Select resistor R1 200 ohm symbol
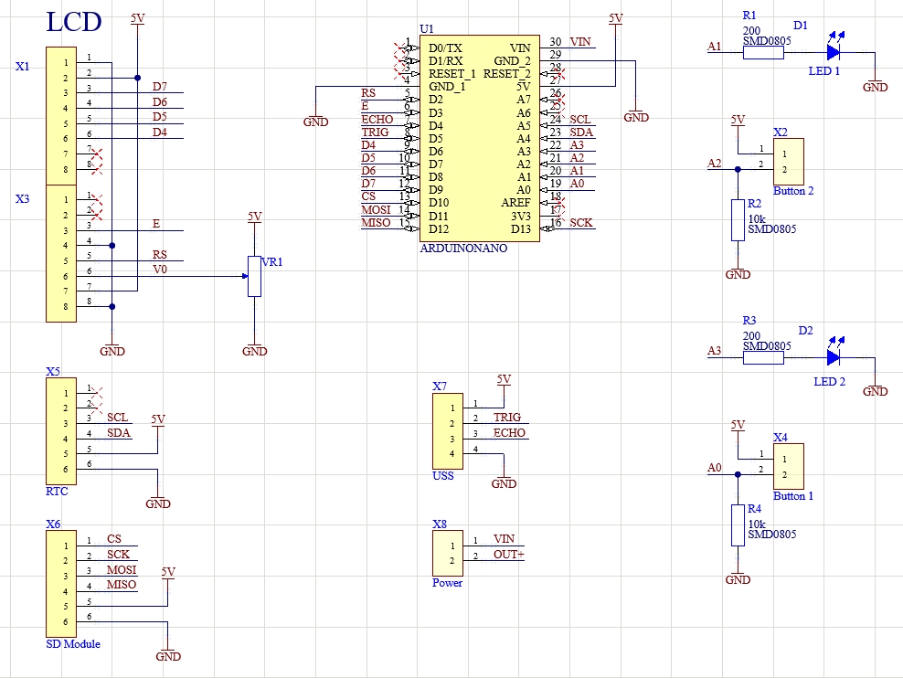Screen dimensions: 903x678 coord(762,53)
